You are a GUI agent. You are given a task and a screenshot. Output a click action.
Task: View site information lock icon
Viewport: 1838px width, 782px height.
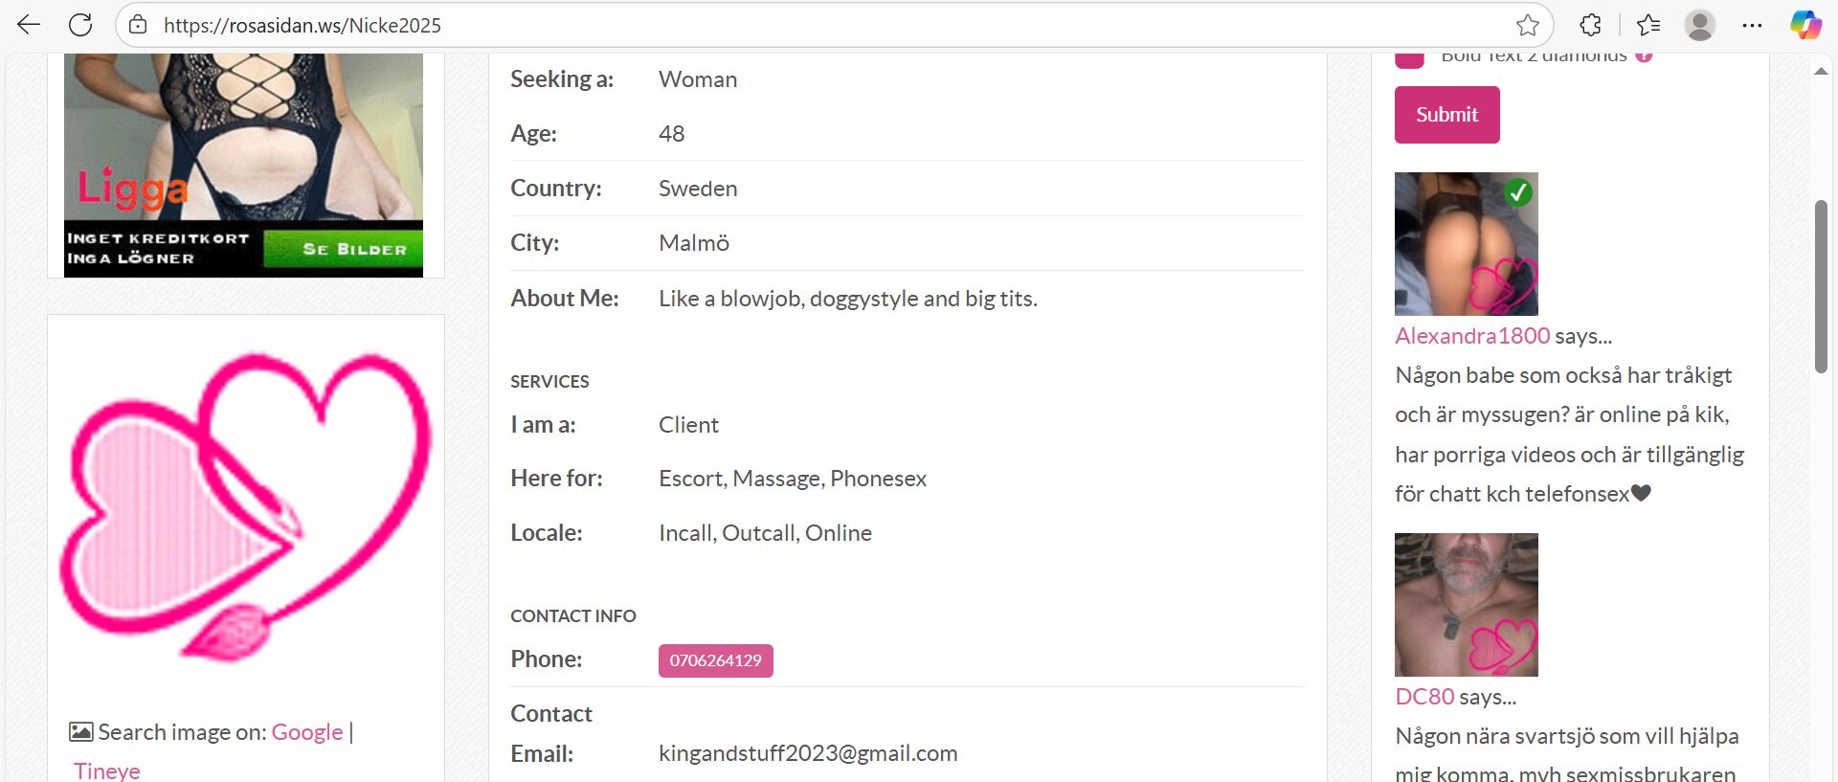[x=138, y=25]
